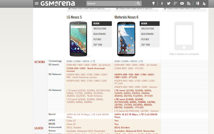The image size is (214, 134).
Task: Open GSMArena Facebook page icon
Action: pos(162,4)
